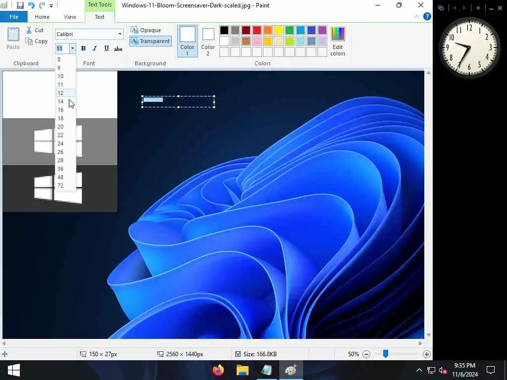Pick the green color swatch
The width and height of the screenshot is (507, 380).
click(290, 30)
